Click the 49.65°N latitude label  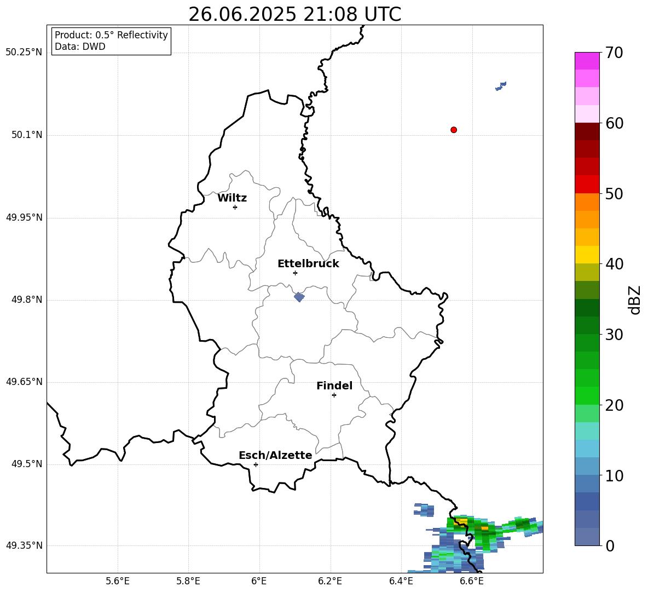(24, 381)
